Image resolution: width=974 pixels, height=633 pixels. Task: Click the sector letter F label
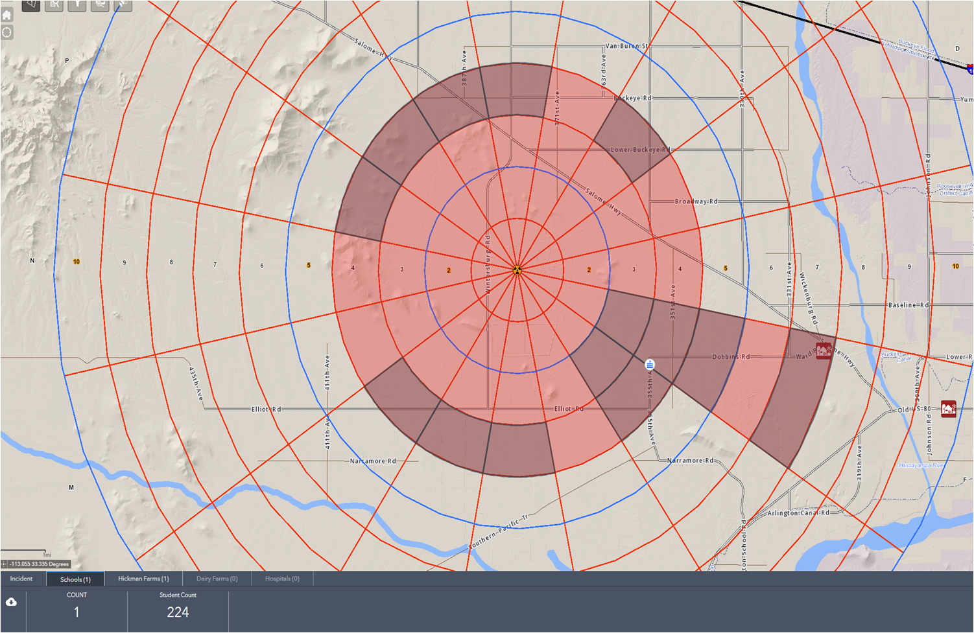click(965, 480)
